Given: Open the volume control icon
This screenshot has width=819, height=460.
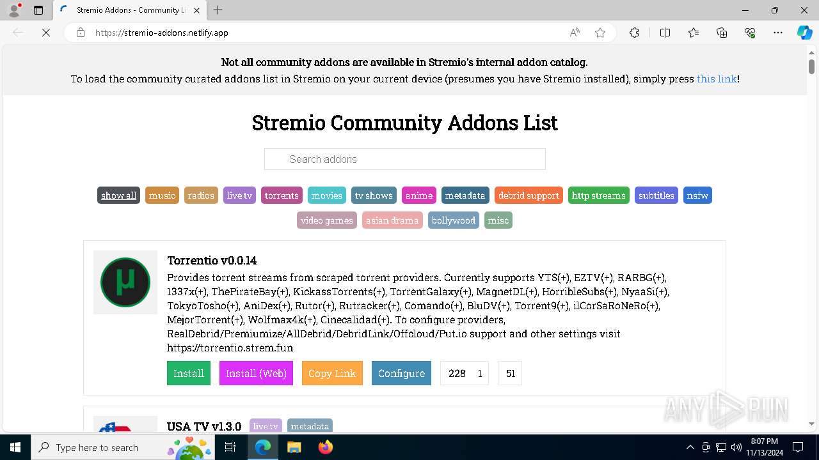Looking at the screenshot, I should point(736,447).
